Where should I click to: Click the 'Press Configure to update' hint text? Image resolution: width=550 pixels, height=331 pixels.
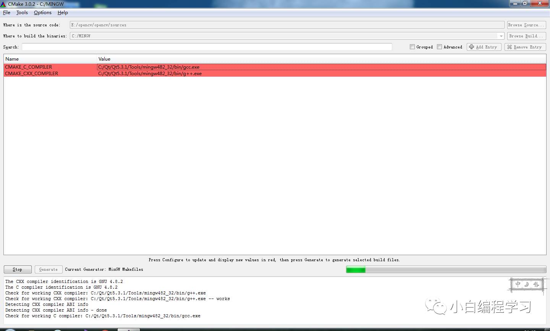tap(274, 260)
